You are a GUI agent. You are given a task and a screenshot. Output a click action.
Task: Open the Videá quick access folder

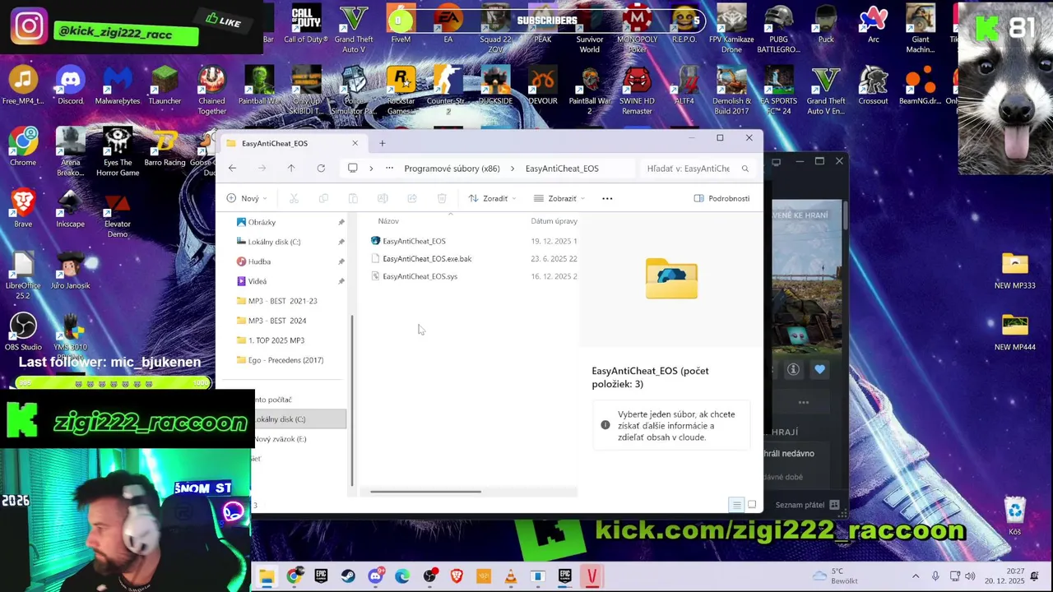(x=257, y=281)
